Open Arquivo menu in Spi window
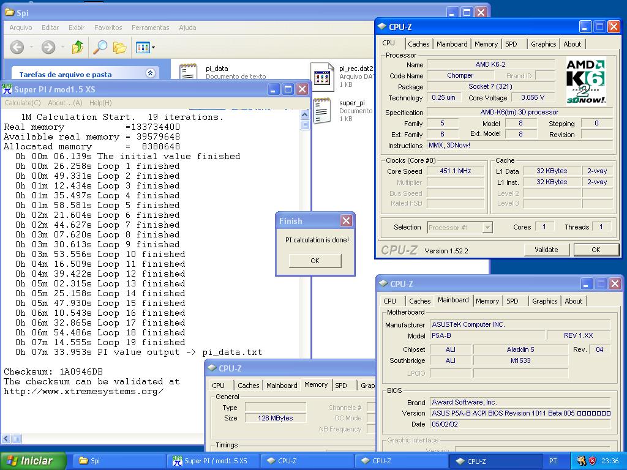The image size is (627, 470). pyautogui.click(x=20, y=28)
